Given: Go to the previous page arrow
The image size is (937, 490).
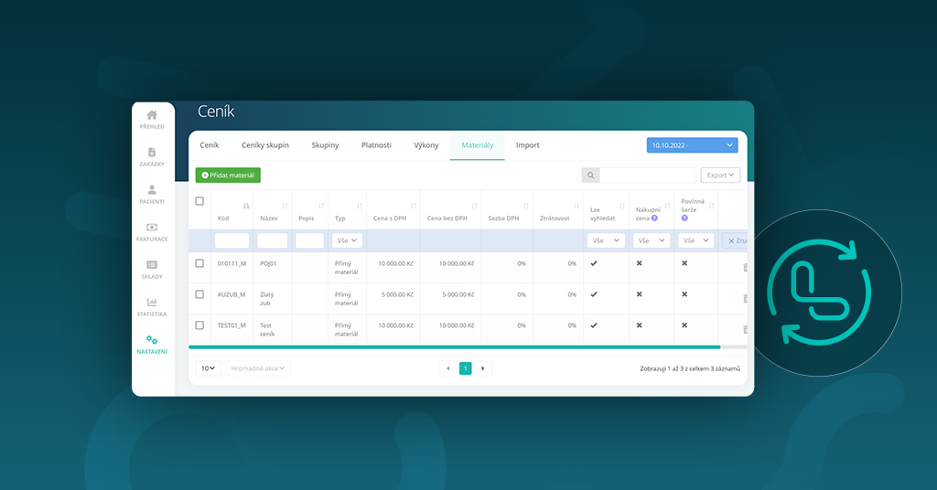Looking at the screenshot, I should (448, 368).
